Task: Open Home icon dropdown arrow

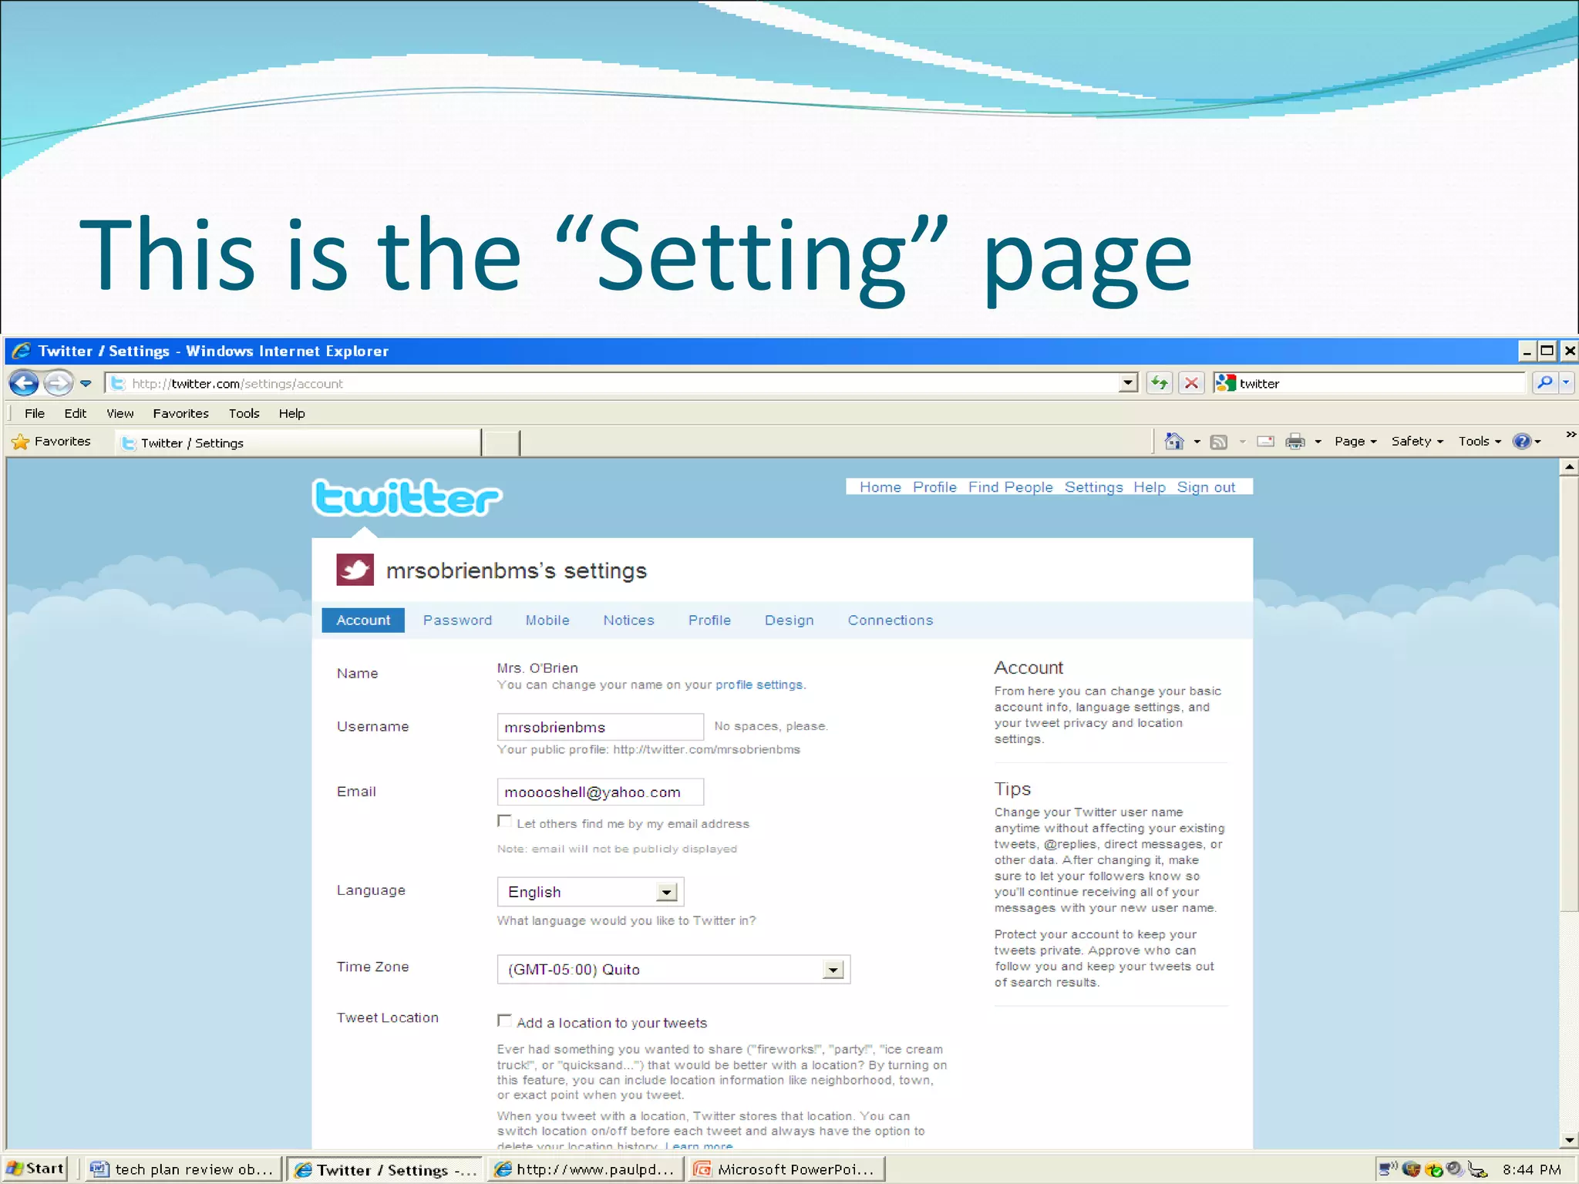Action: pos(1197,442)
